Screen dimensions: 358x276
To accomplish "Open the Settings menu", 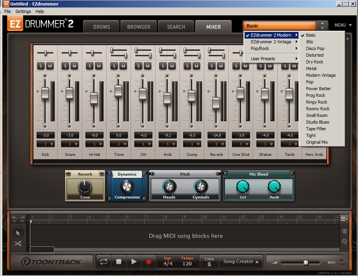I will coord(23,11).
